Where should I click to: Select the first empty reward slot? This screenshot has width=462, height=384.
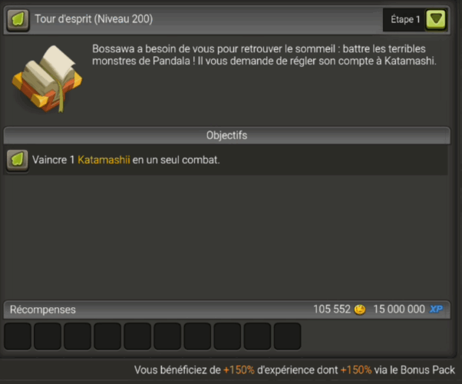pyautogui.click(x=18, y=336)
